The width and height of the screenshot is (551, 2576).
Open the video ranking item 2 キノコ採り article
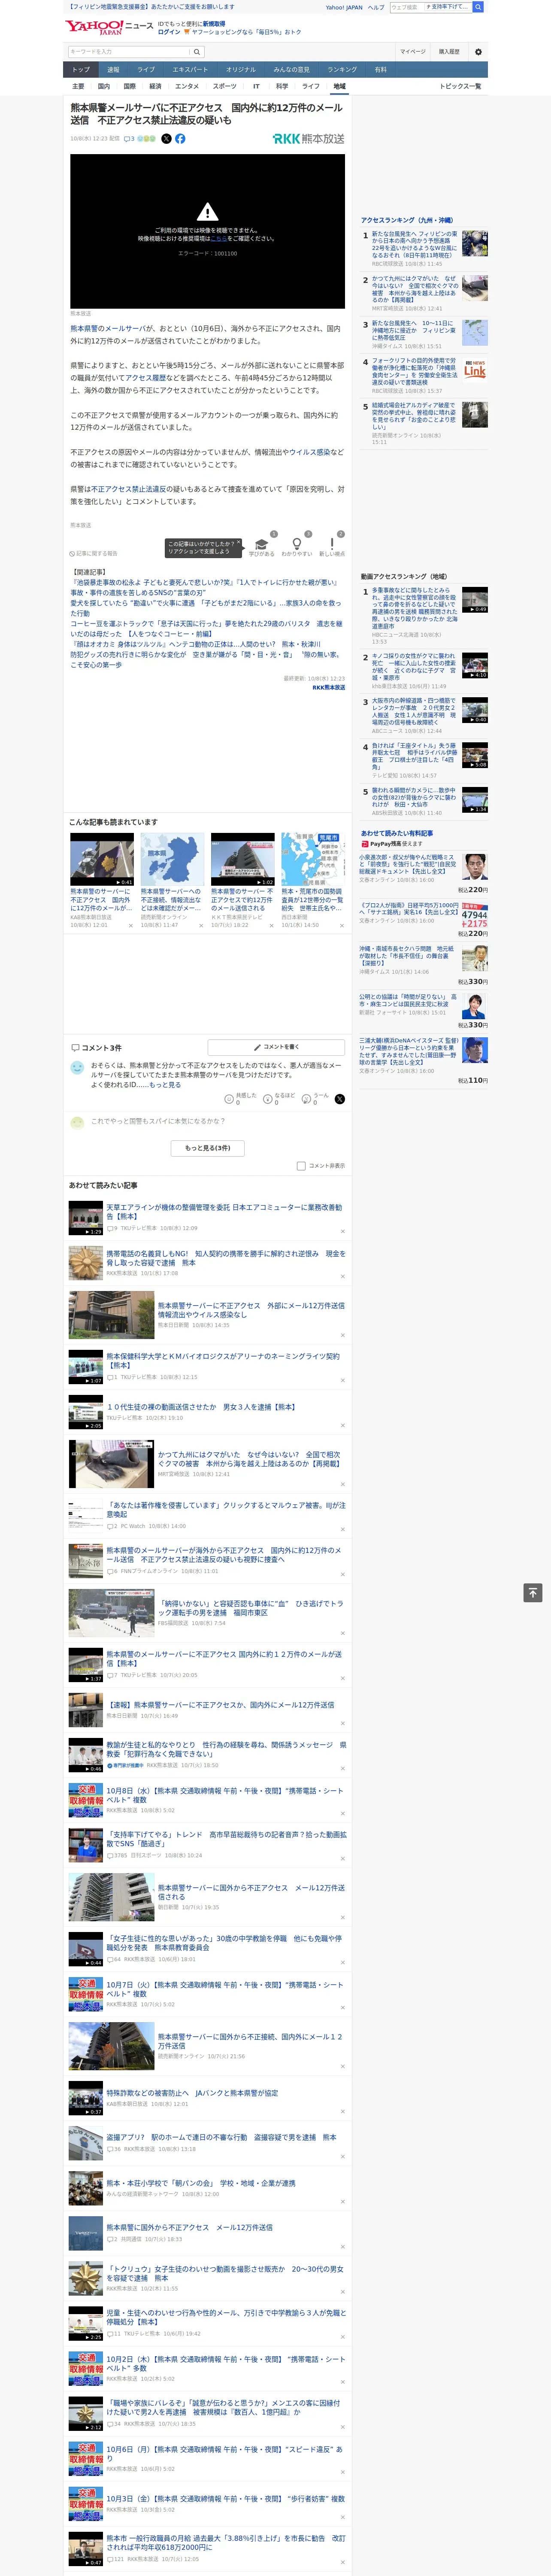point(414,667)
